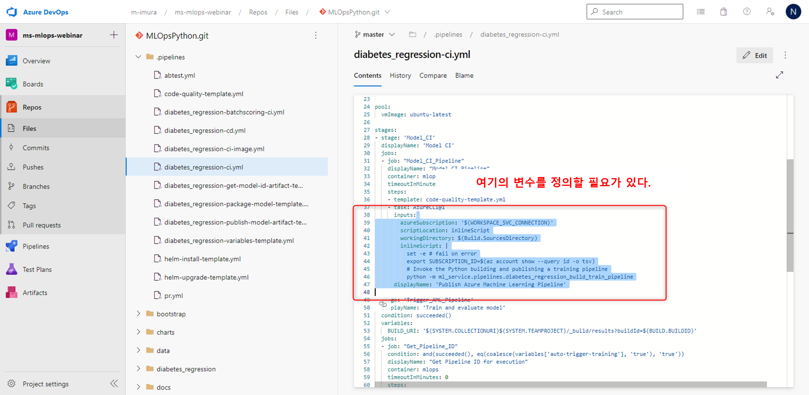
Task: Open the Marketplace shopping bag icon
Action: [x=723, y=12]
